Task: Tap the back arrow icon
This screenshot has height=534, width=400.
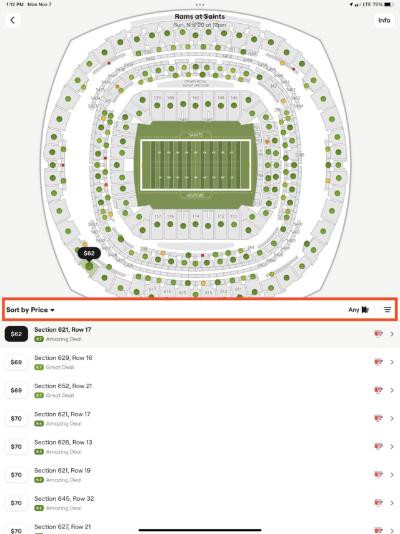Action: click(x=12, y=20)
